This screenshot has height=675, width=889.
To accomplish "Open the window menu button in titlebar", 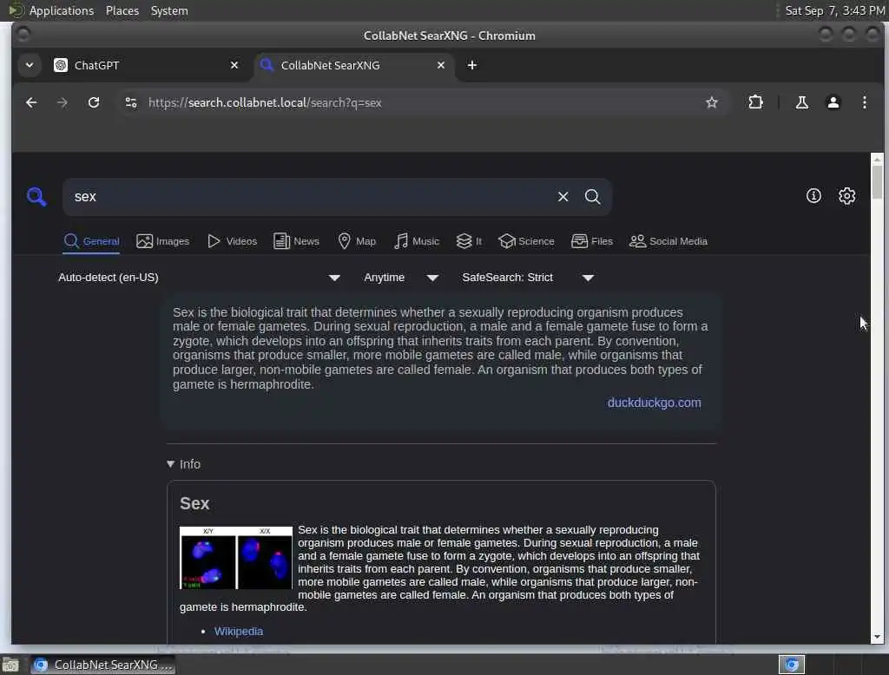I will coord(23,36).
